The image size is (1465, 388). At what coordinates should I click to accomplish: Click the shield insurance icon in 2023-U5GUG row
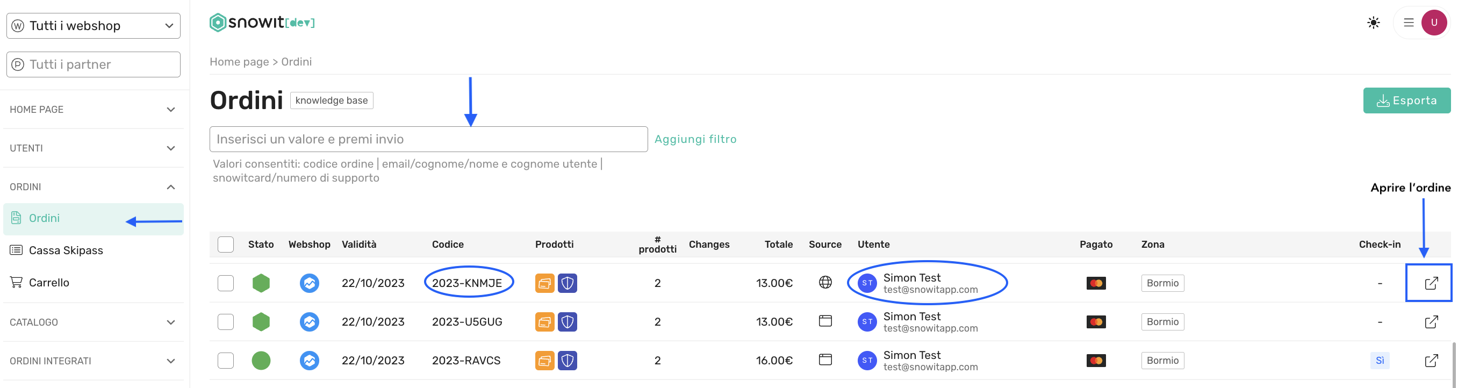coord(567,321)
